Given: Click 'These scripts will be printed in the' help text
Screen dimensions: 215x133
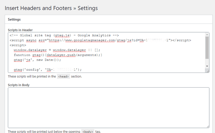Looking at the screenshot, I should tap(32, 76).
